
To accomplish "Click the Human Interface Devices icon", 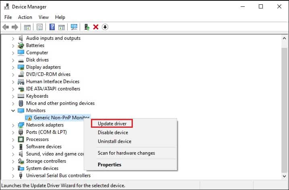I will [21, 82].
